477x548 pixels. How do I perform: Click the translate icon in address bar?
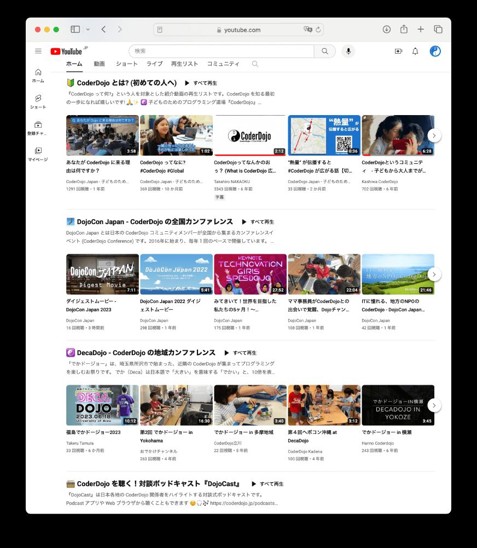point(307,30)
